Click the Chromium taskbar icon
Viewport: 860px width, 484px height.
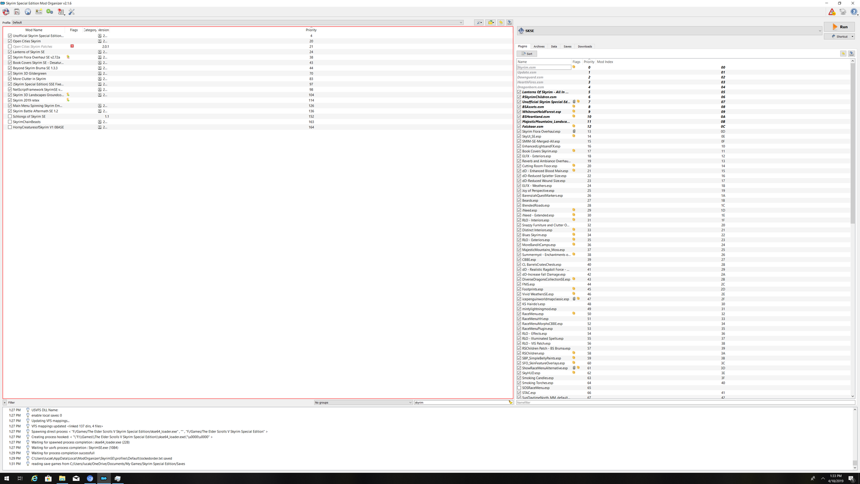[x=90, y=478]
